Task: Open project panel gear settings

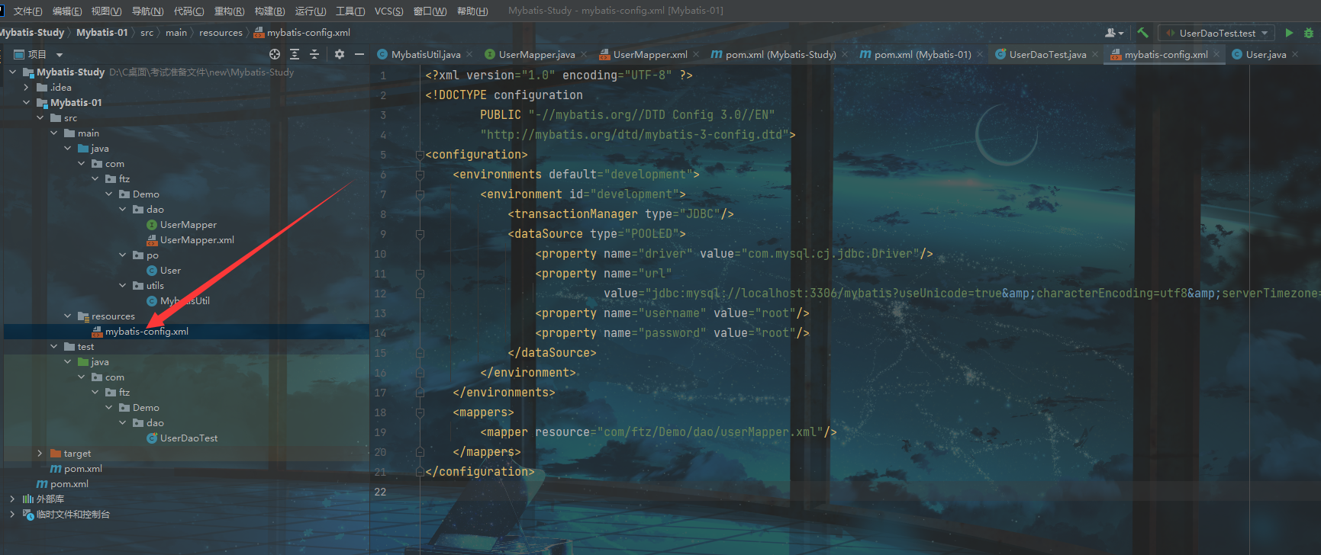Action: (x=340, y=54)
